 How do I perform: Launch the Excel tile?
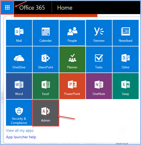pos(46,86)
